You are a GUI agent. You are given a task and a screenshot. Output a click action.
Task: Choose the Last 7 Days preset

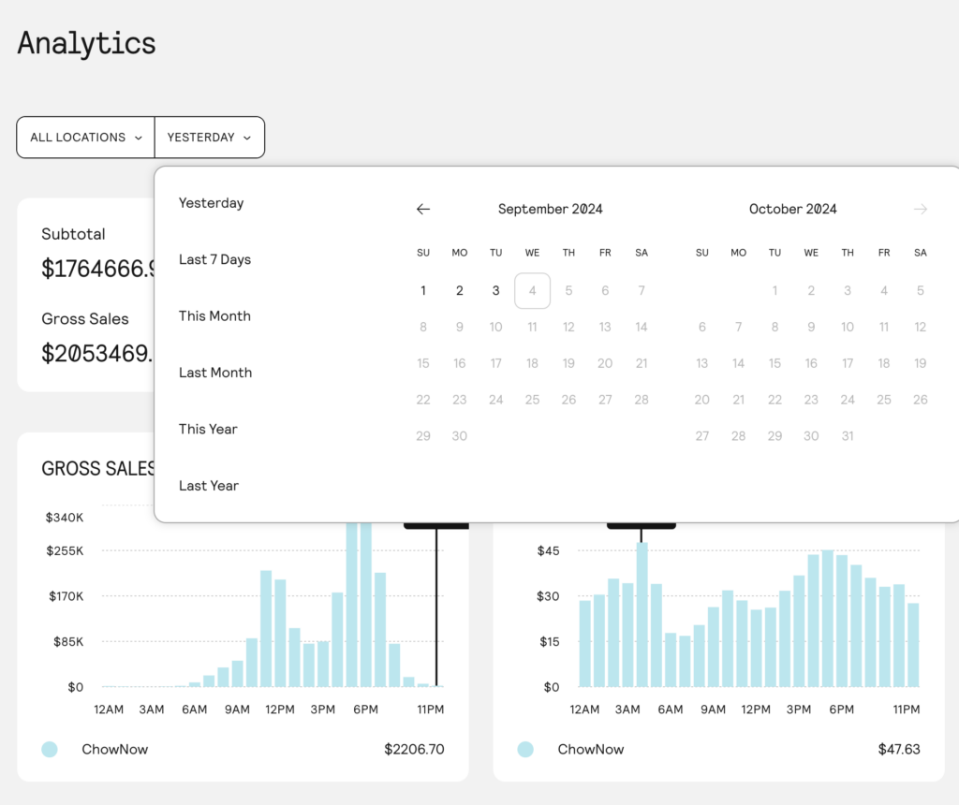[214, 259]
